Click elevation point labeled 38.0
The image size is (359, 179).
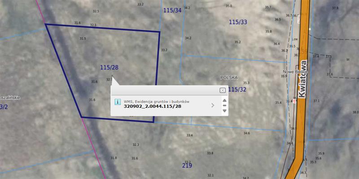[355, 112]
